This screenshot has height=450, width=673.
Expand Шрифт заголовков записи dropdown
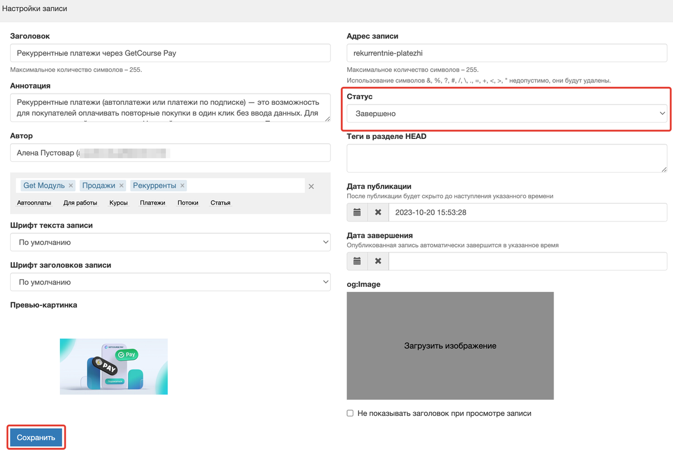[170, 282]
